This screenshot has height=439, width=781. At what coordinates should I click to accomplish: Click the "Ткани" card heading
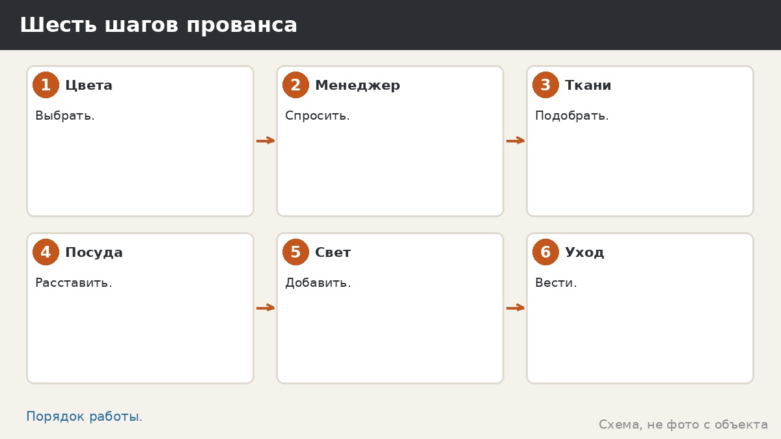pos(588,85)
